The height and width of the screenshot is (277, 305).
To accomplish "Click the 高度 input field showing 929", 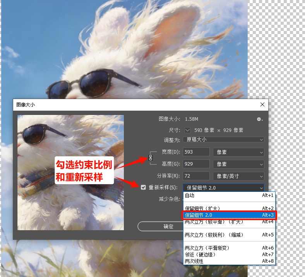I will pos(196,164).
